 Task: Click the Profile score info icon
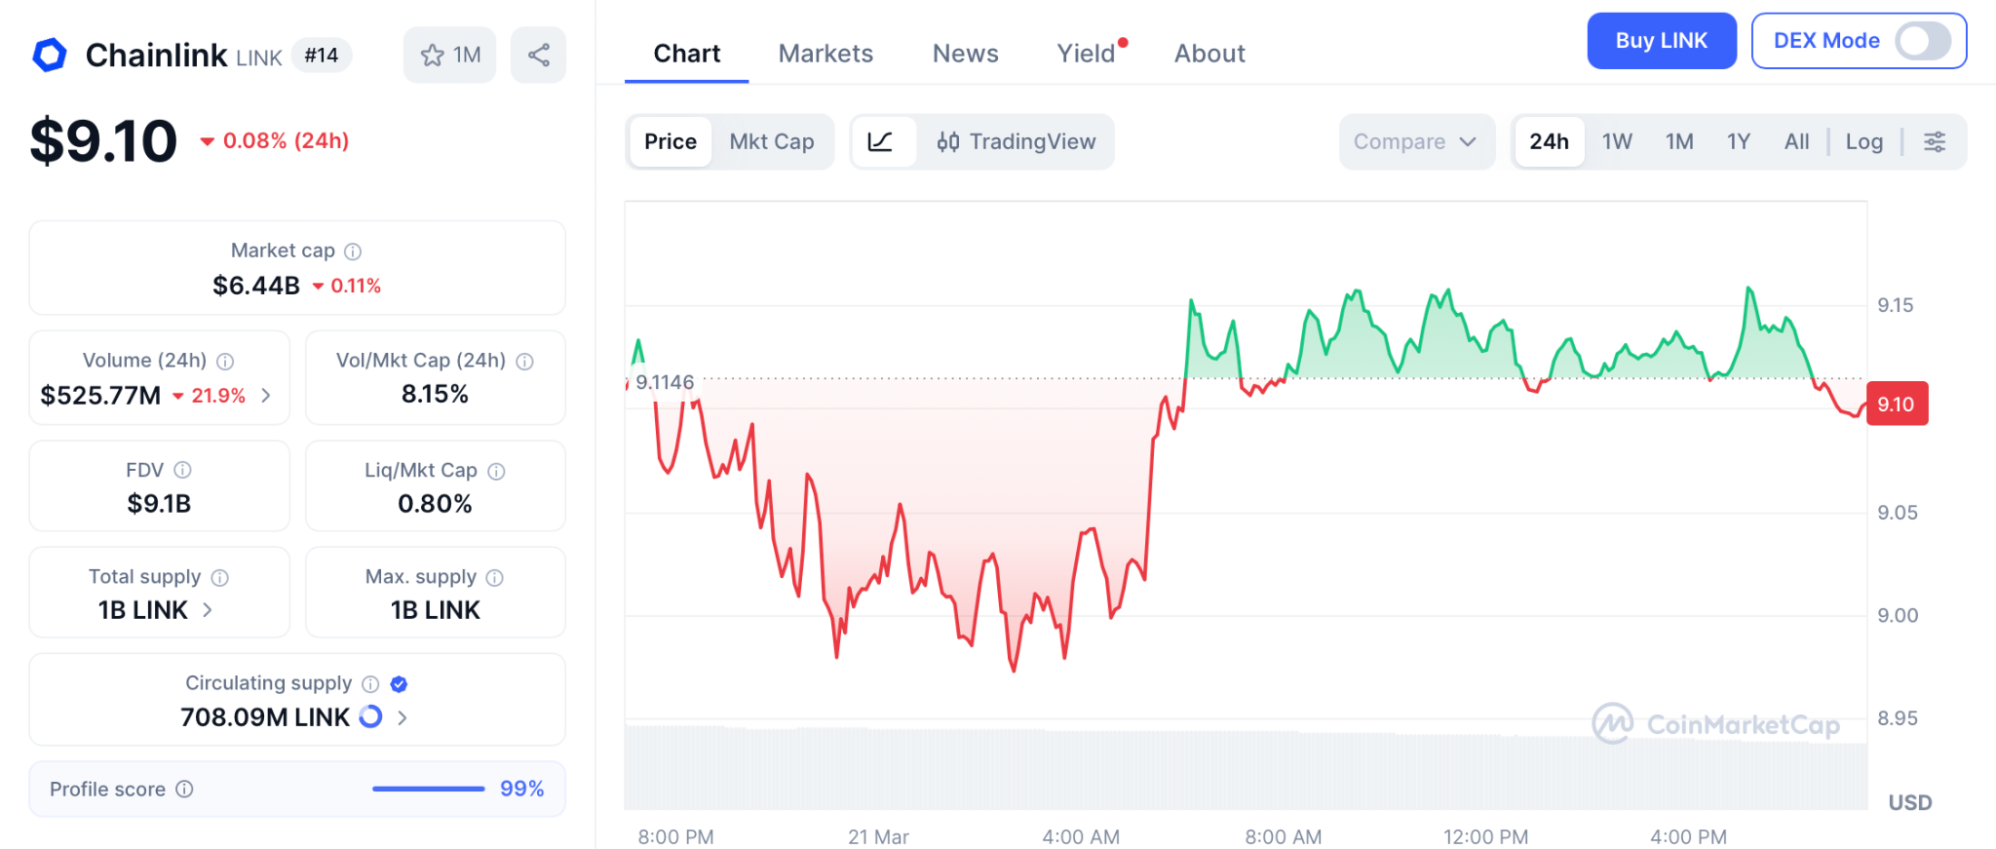click(184, 789)
